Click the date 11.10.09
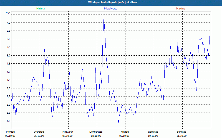The width and height of the screenshot is (222, 139). click(181, 136)
